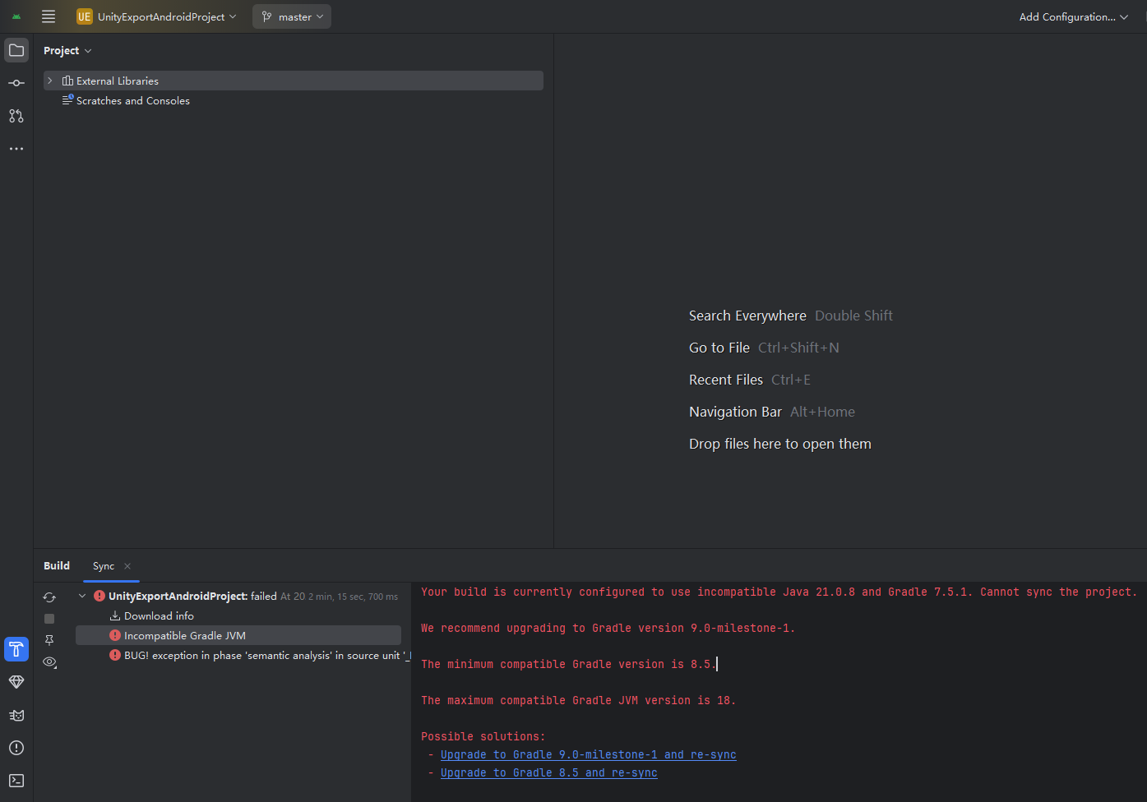
Task: Click Upgrade to Gradle 9.0-milestone-1 link
Action: (589, 754)
